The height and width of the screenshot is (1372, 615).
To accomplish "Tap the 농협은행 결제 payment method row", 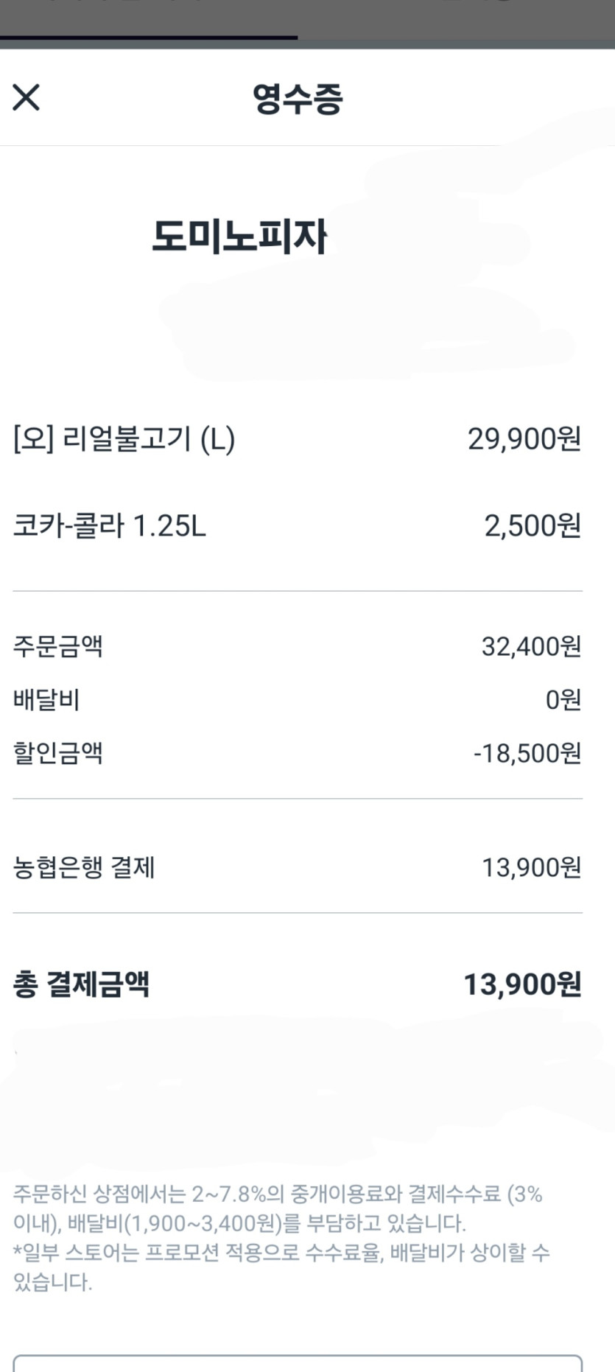I will pyautogui.click(x=298, y=867).
